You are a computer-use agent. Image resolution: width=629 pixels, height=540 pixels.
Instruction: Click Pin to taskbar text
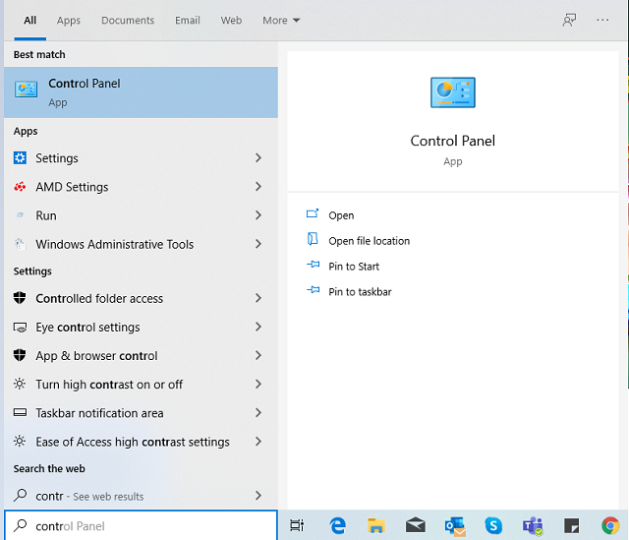coord(360,292)
